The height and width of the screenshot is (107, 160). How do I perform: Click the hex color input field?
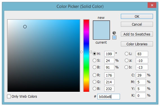[x=109, y=97]
